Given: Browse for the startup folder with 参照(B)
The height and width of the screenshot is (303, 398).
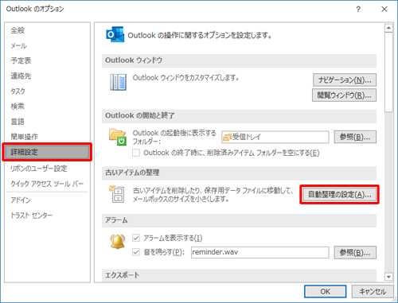Looking at the screenshot, I should (x=355, y=137).
